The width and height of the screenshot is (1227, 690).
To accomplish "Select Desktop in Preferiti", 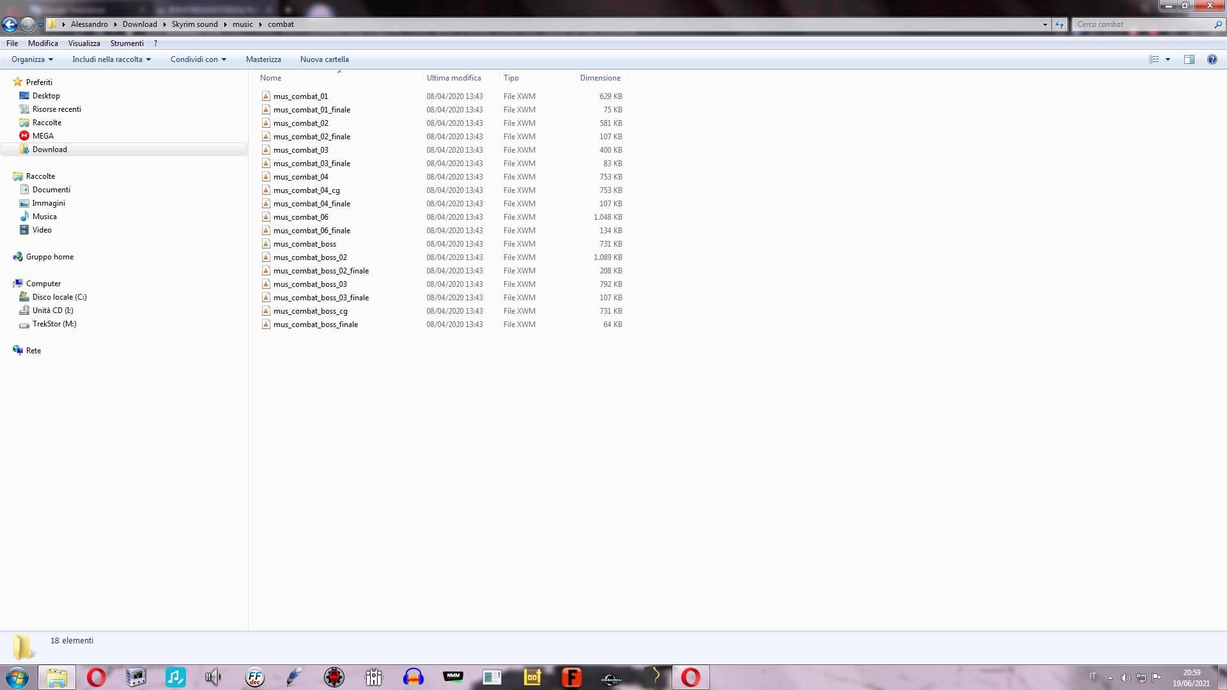I will click(46, 96).
